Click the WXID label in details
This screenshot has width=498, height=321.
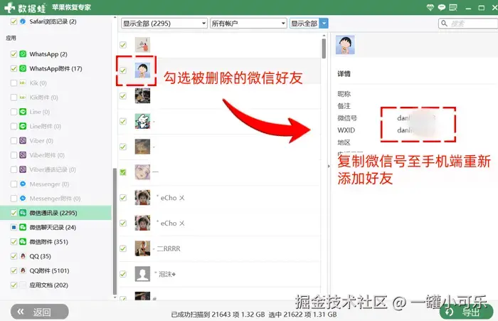(346, 130)
